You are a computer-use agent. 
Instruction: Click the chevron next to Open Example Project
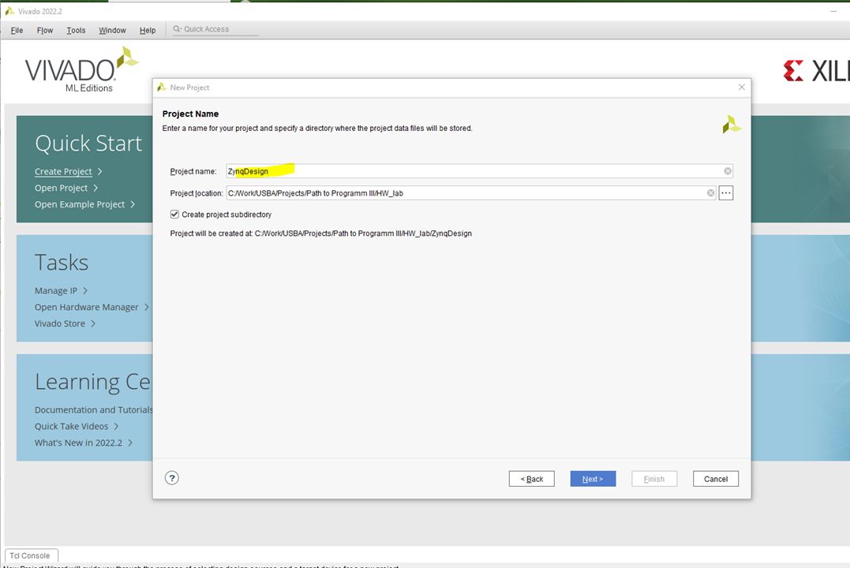[133, 204]
